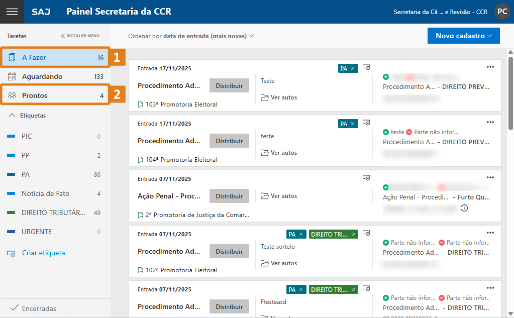514x318 pixels.
Task: Open three-dots menu on first entry card
Action: (x=490, y=67)
